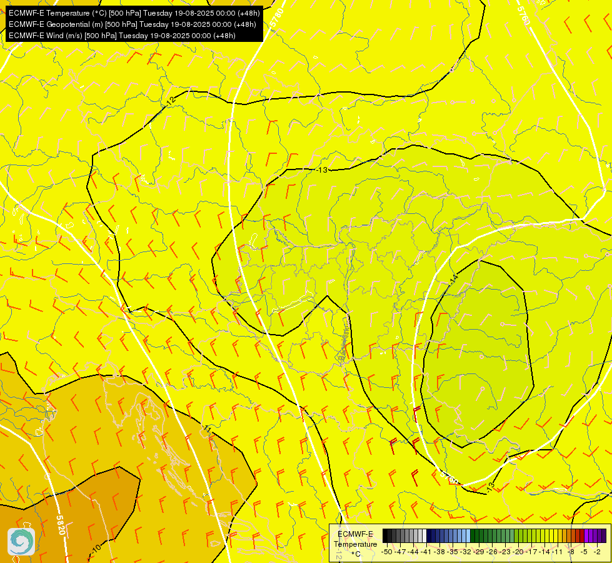Pick the dark purple swatch at the legend's end
The image size is (612, 563).
(604, 536)
